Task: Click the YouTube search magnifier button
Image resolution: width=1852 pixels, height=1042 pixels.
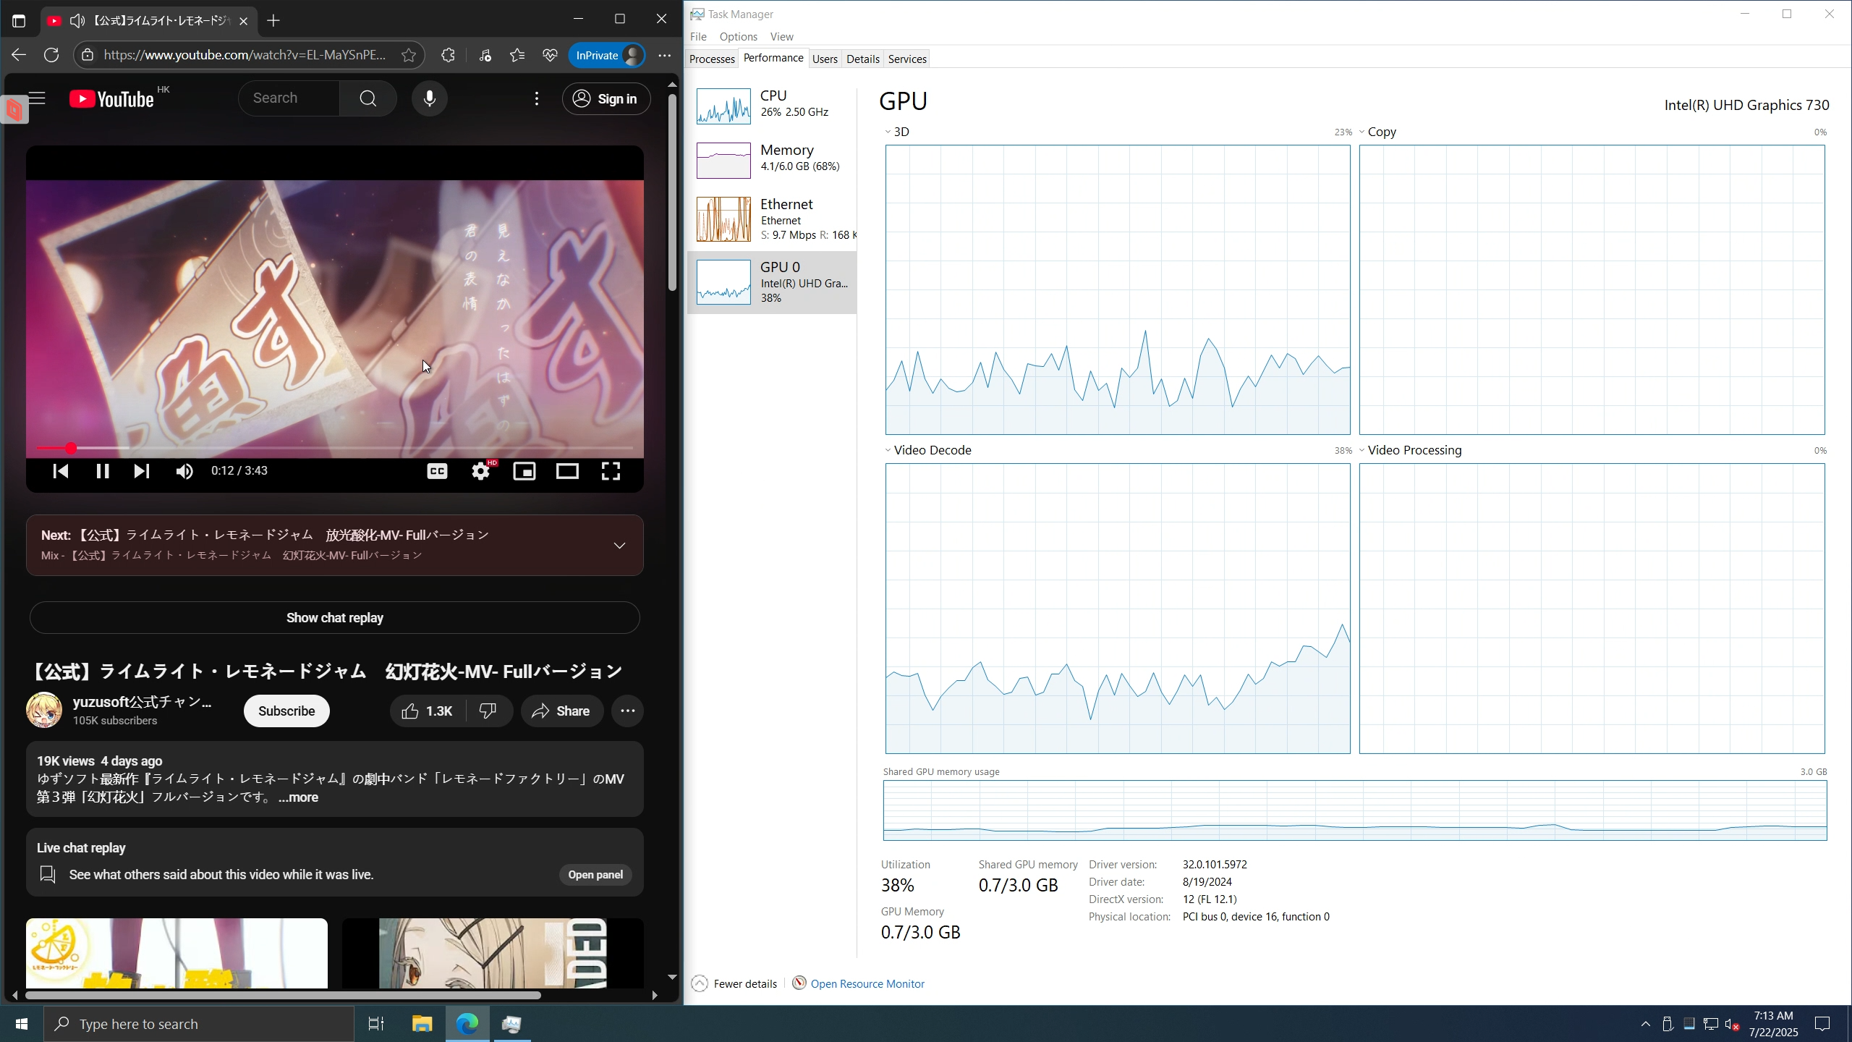Action: (368, 98)
